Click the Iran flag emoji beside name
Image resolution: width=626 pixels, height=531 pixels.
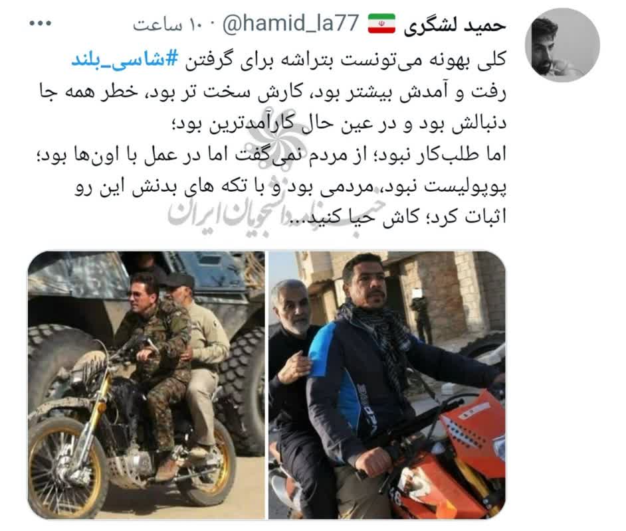(x=381, y=24)
